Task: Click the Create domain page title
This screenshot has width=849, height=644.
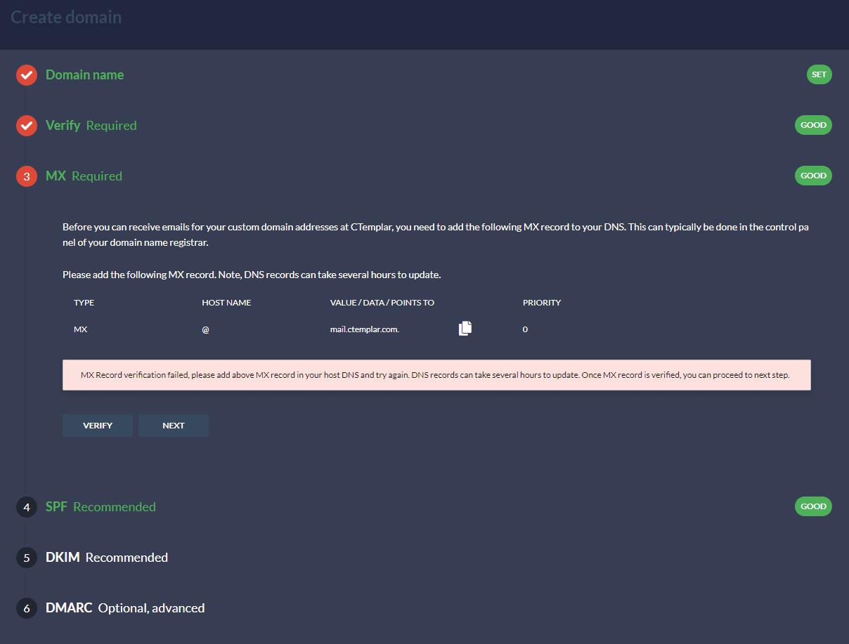Action: coord(65,17)
